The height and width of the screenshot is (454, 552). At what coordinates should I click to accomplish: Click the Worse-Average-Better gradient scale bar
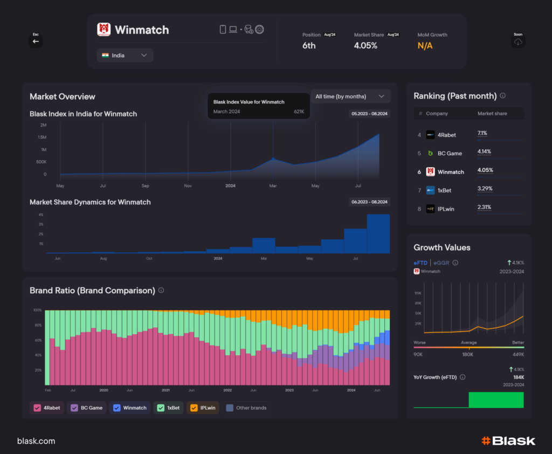[468, 348]
